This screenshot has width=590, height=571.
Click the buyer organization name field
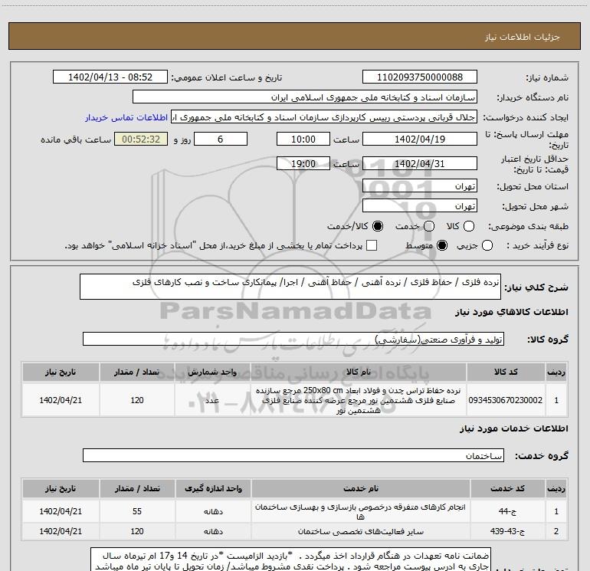tap(305, 97)
